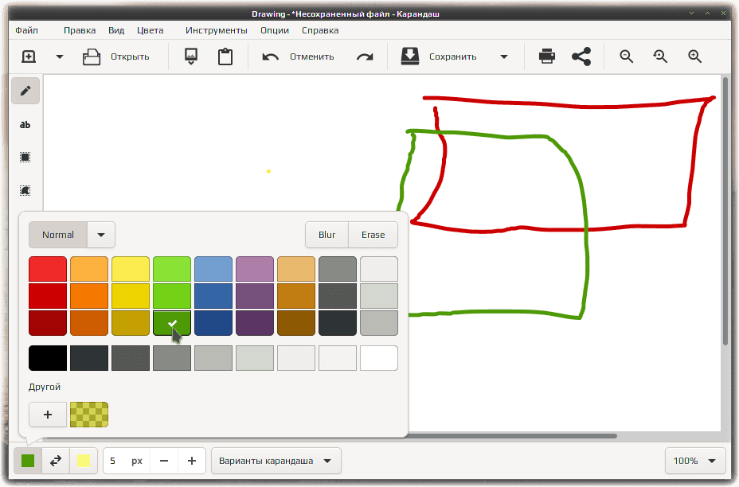The image size is (739, 487).
Task: Toggle the Erase color mode
Action: point(373,235)
